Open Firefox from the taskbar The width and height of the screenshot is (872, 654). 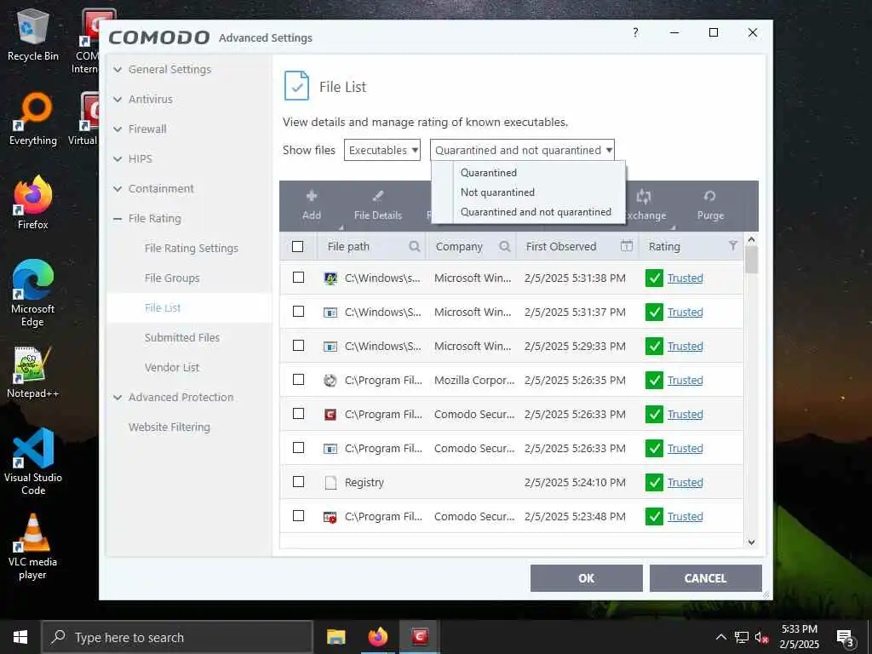coord(377,637)
